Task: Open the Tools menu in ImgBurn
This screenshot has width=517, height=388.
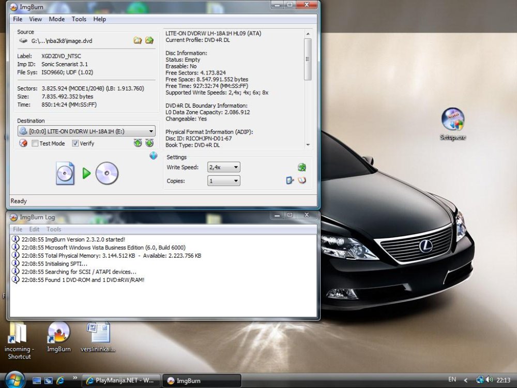Action: coord(79,19)
